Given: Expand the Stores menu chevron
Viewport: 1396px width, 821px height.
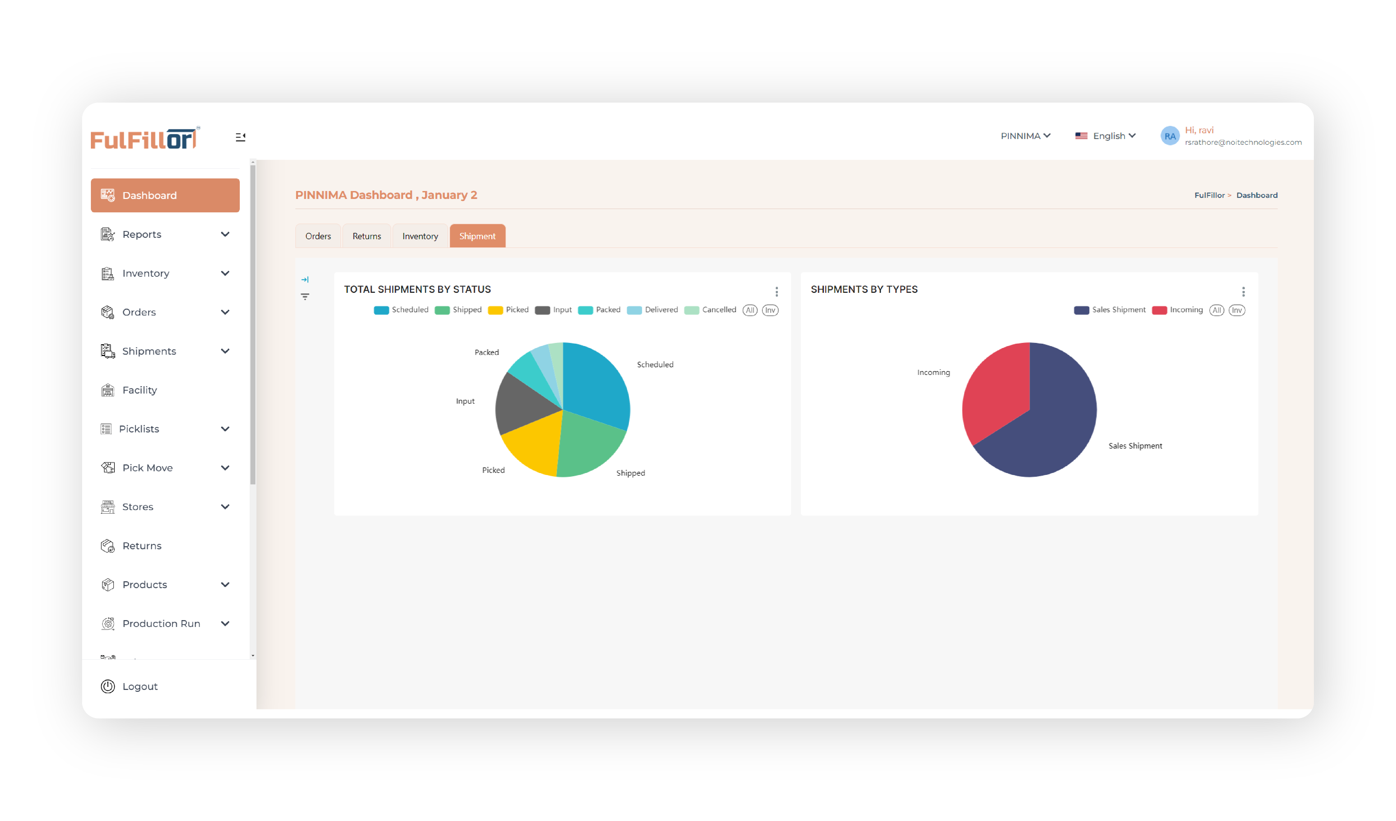Looking at the screenshot, I should click(x=225, y=506).
